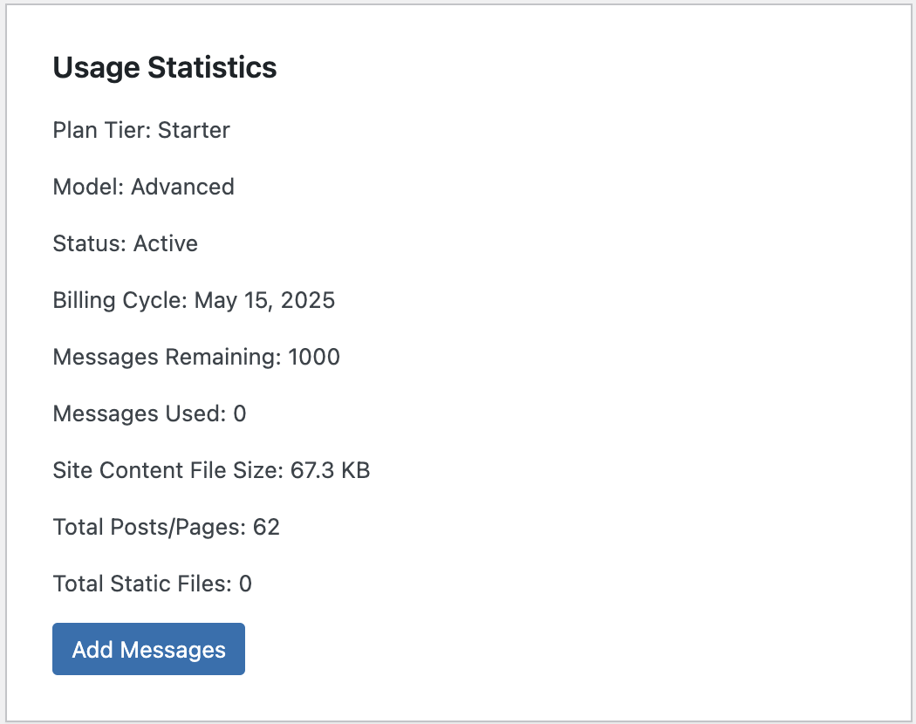Click the Active status value
Image resolution: width=916 pixels, height=724 pixels.
[x=166, y=243]
